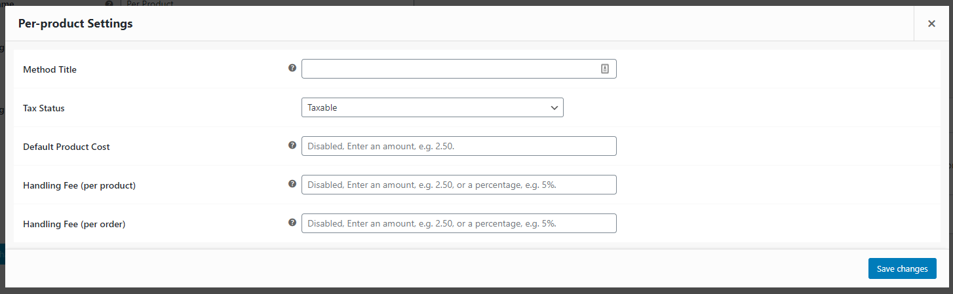Click the dimmed help icon behind the dialog header
The width and height of the screenshot is (953, 294).
109,3
